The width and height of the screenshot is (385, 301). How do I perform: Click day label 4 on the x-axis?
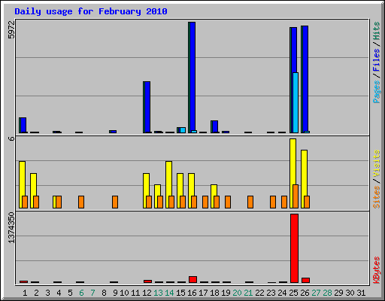click(x=59, y=293)
